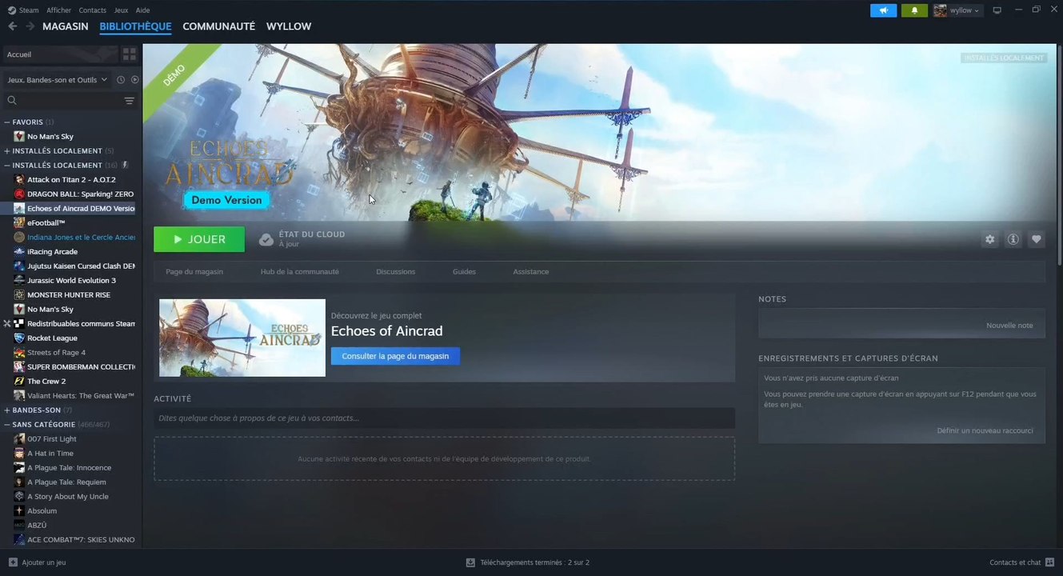The width and height of the screenshot is (1063, 576).
Task: Click the activity status text field
Action: (444, 418)
